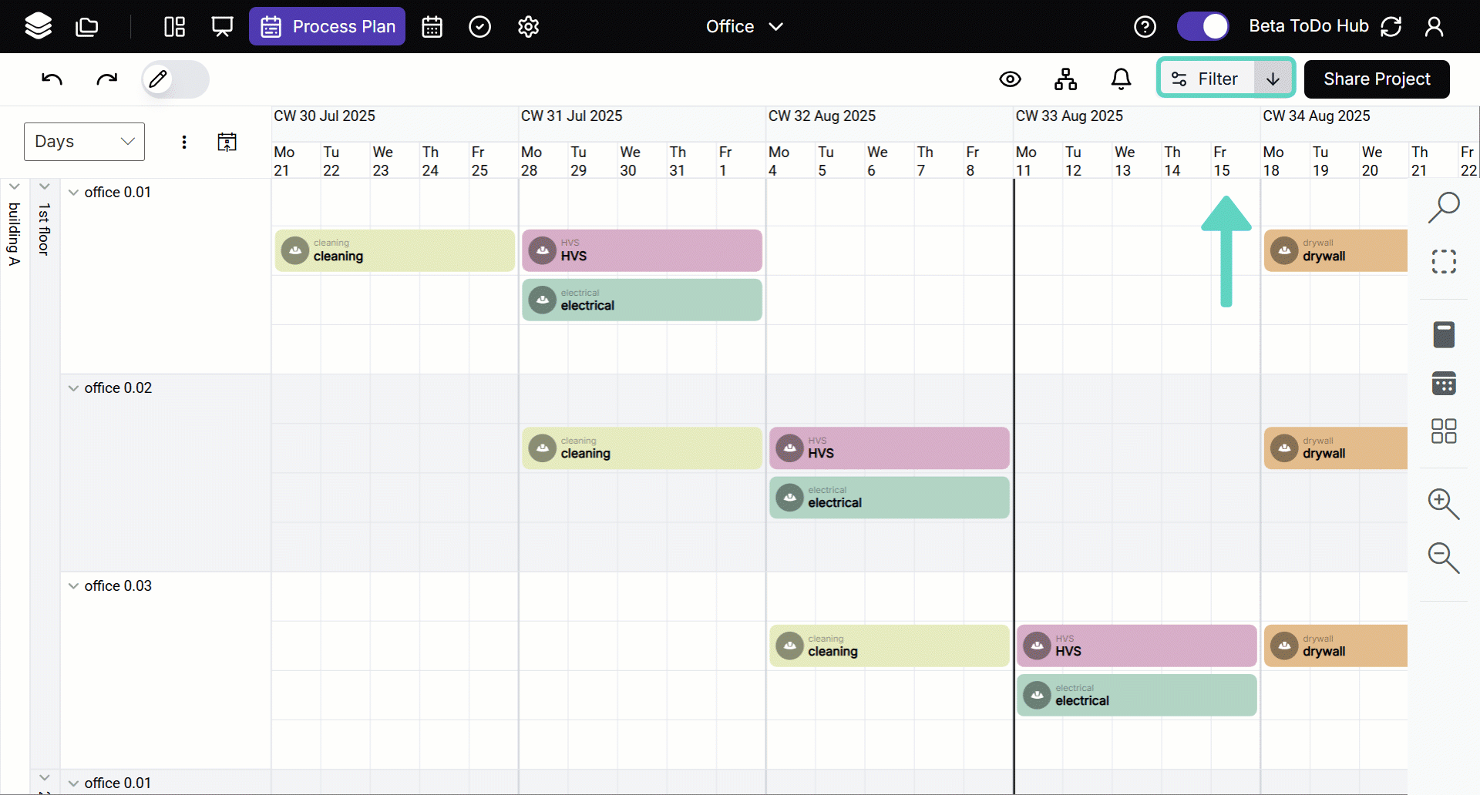Switch to the Process Plan tab
The image size is (1480, 795).
(x=327, y=27)
